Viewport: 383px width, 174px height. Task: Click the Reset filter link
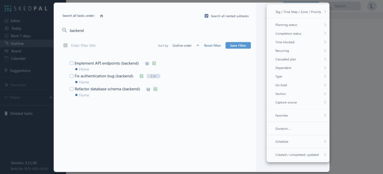212,46
